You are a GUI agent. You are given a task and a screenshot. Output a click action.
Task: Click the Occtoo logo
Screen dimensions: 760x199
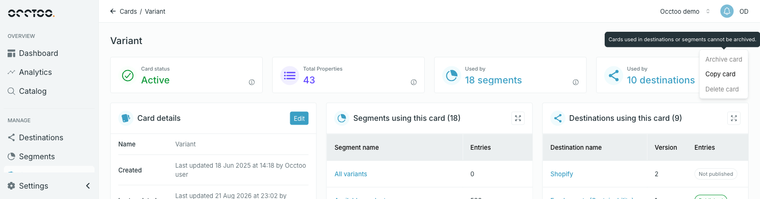(x=31, y=13)
